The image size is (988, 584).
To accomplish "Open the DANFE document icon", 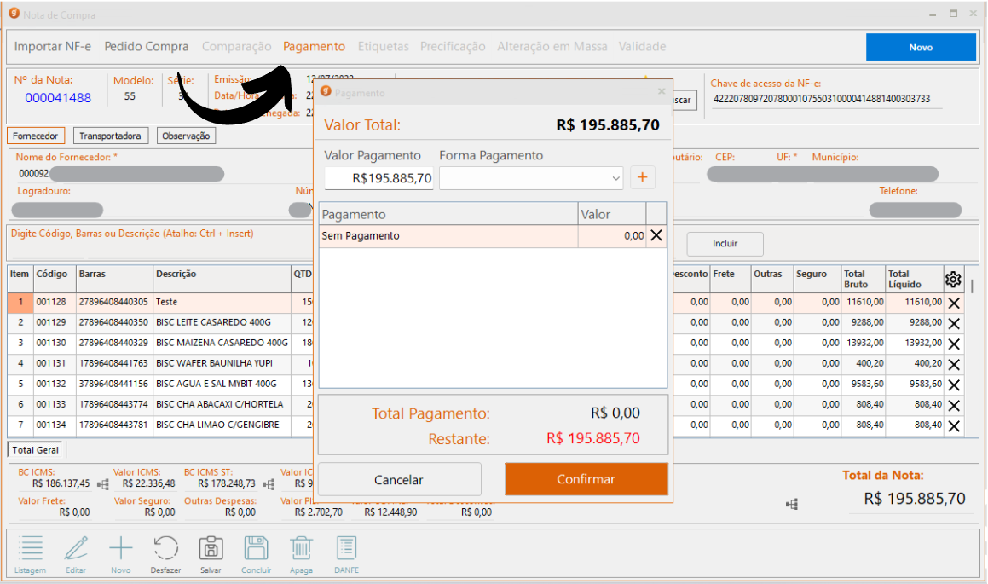I will click(346, 548).
